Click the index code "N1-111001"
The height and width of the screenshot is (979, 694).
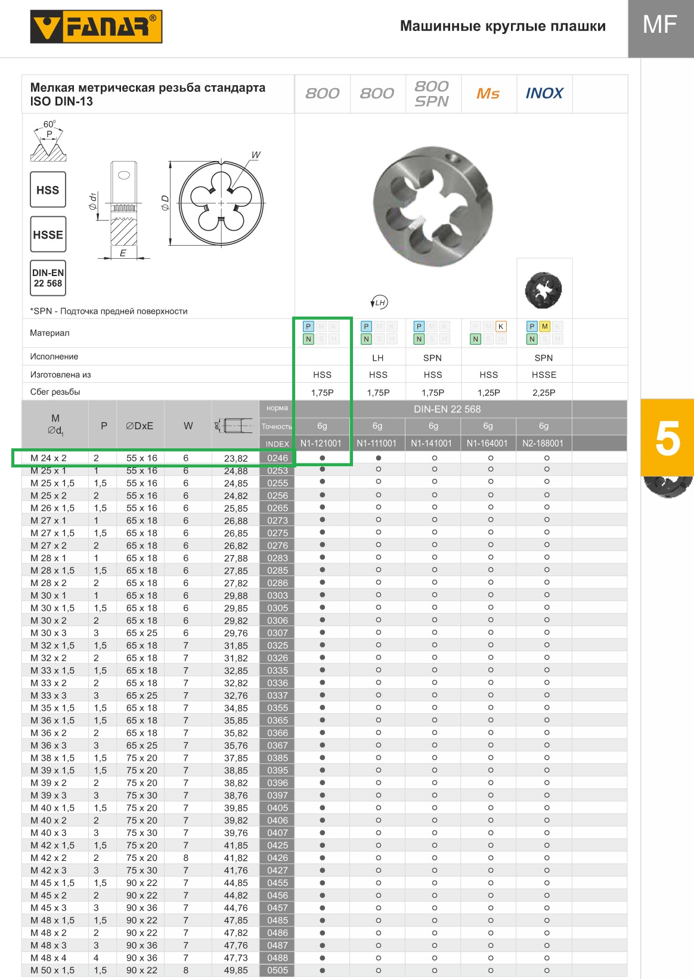click(376, 443)
